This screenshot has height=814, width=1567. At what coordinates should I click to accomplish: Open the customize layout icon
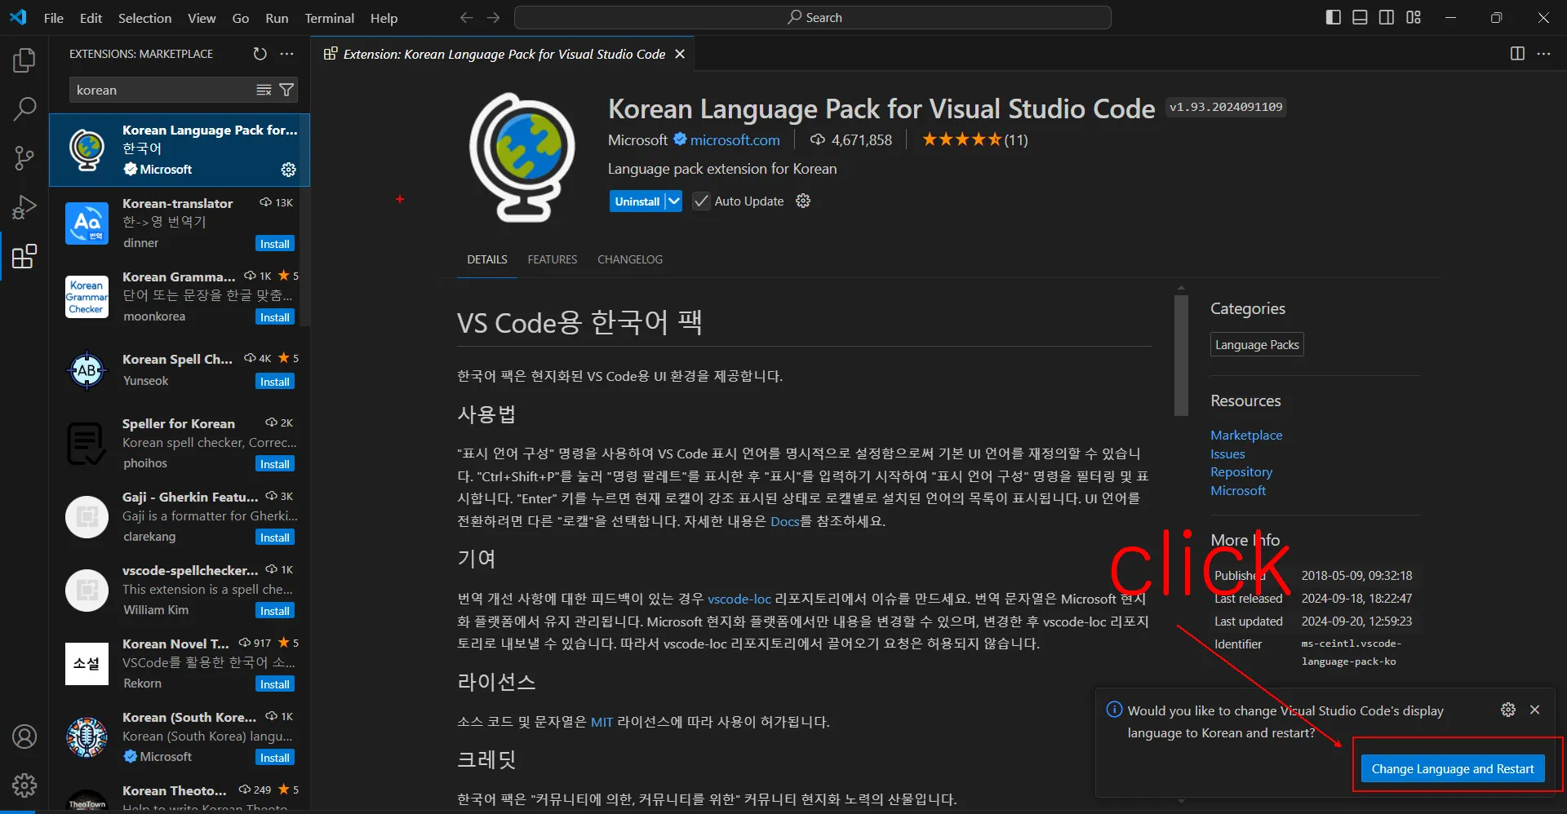click(1414, 17)
